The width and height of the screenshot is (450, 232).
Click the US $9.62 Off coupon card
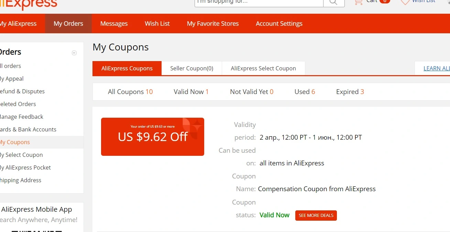(153, 137)
